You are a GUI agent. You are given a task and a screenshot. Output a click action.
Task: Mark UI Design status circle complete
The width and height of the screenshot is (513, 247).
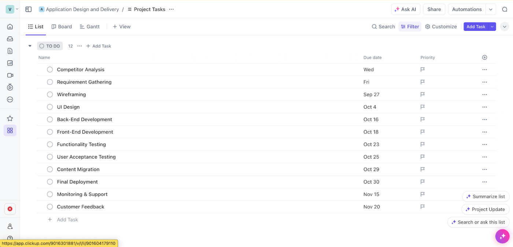tap(50, 107)
